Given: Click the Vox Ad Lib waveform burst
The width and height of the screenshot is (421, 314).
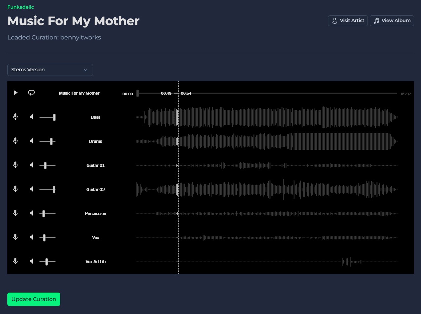Looking at the screenshot, I should [351, 261].
